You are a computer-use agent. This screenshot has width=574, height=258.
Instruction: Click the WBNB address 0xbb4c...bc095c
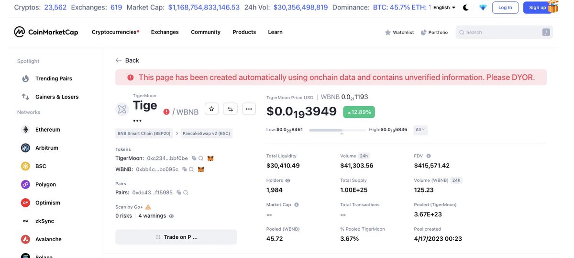(157, 169)
